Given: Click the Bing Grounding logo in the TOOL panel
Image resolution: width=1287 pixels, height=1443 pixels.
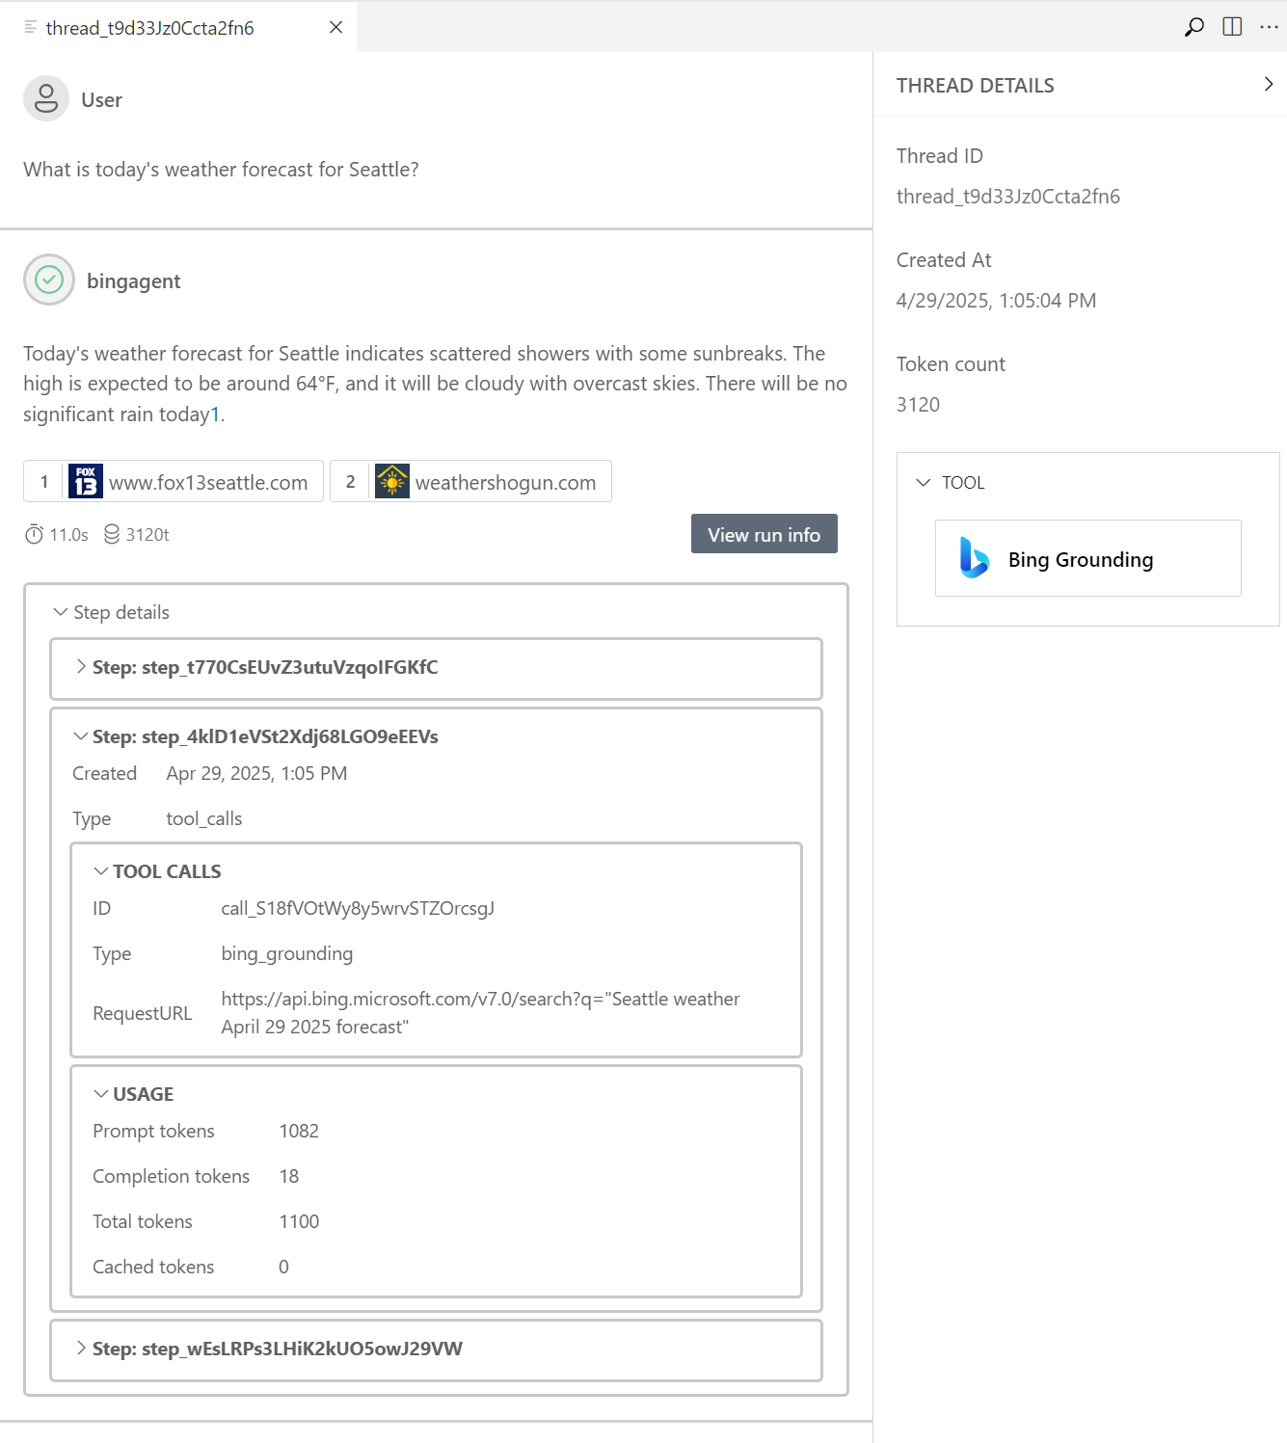Looking at the screenshot, I should pyautogui.click(x=975, y=558).
